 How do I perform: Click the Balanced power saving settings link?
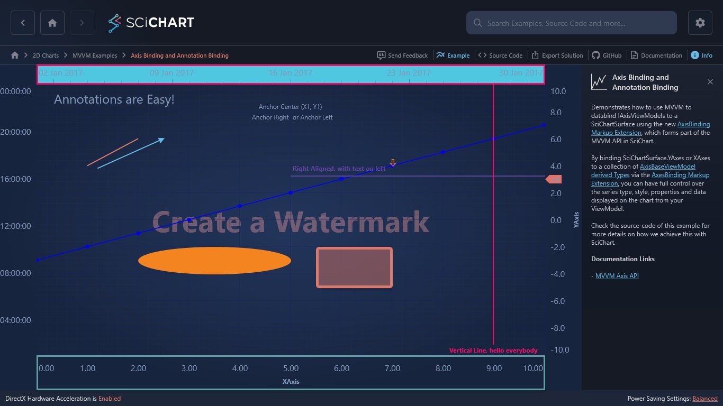[704, 399]
